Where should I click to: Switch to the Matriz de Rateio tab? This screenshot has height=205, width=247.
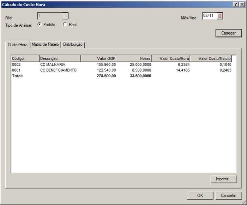(x=46, y=45)
